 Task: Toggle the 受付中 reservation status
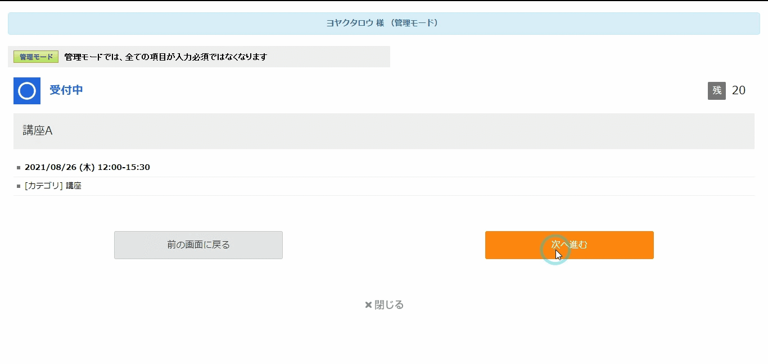click(x=66, y=90)
